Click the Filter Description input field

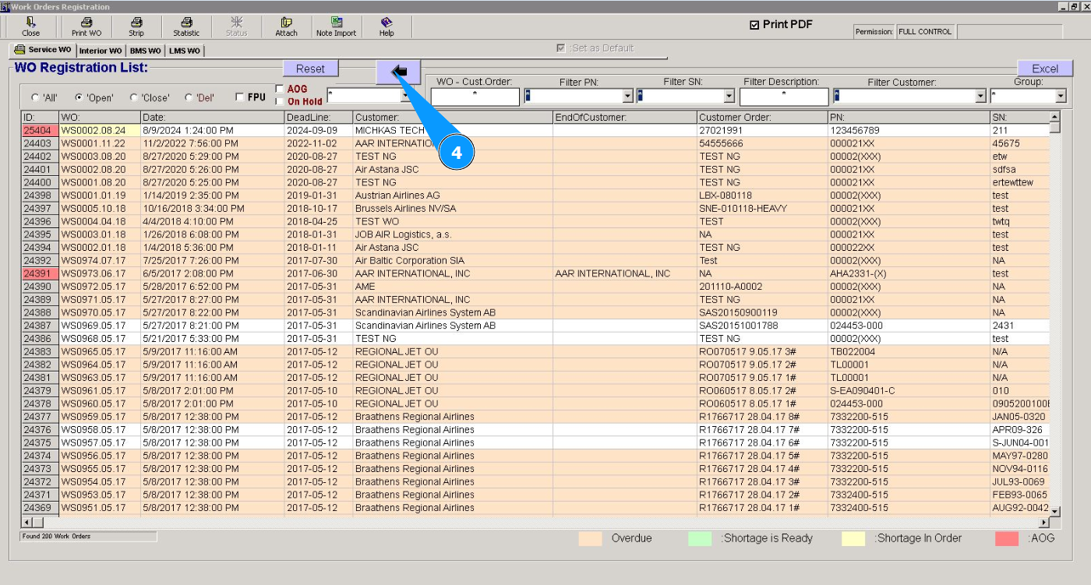pos(783,97)
